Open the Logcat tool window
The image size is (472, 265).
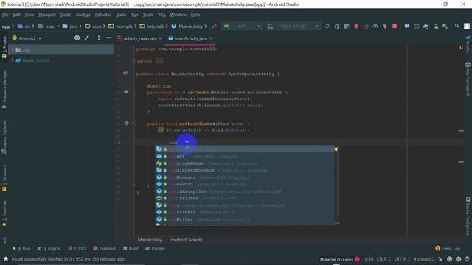[x=49, y=249]
